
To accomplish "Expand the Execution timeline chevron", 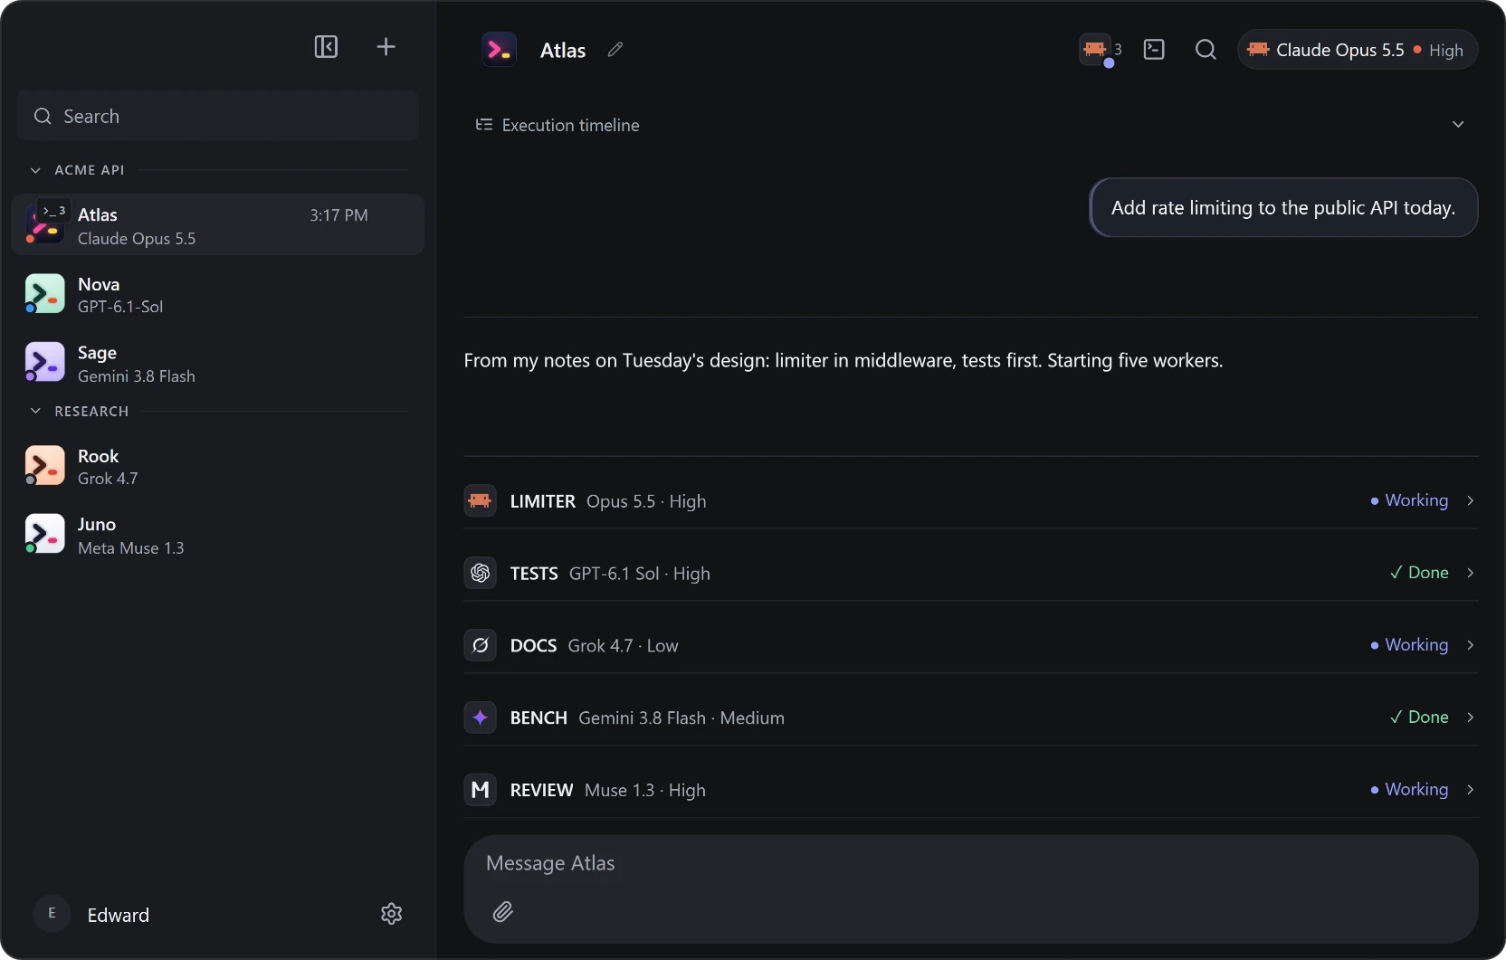I will [1458, 125].
